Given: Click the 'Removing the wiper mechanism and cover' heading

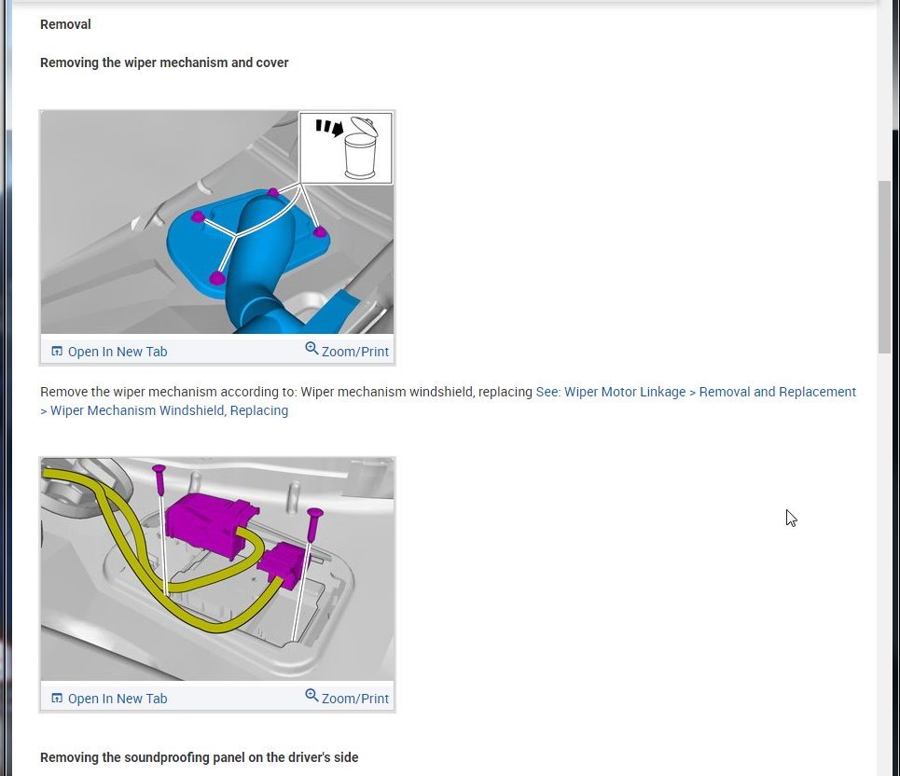Looking at the screenshot, I should click(164, 62).
